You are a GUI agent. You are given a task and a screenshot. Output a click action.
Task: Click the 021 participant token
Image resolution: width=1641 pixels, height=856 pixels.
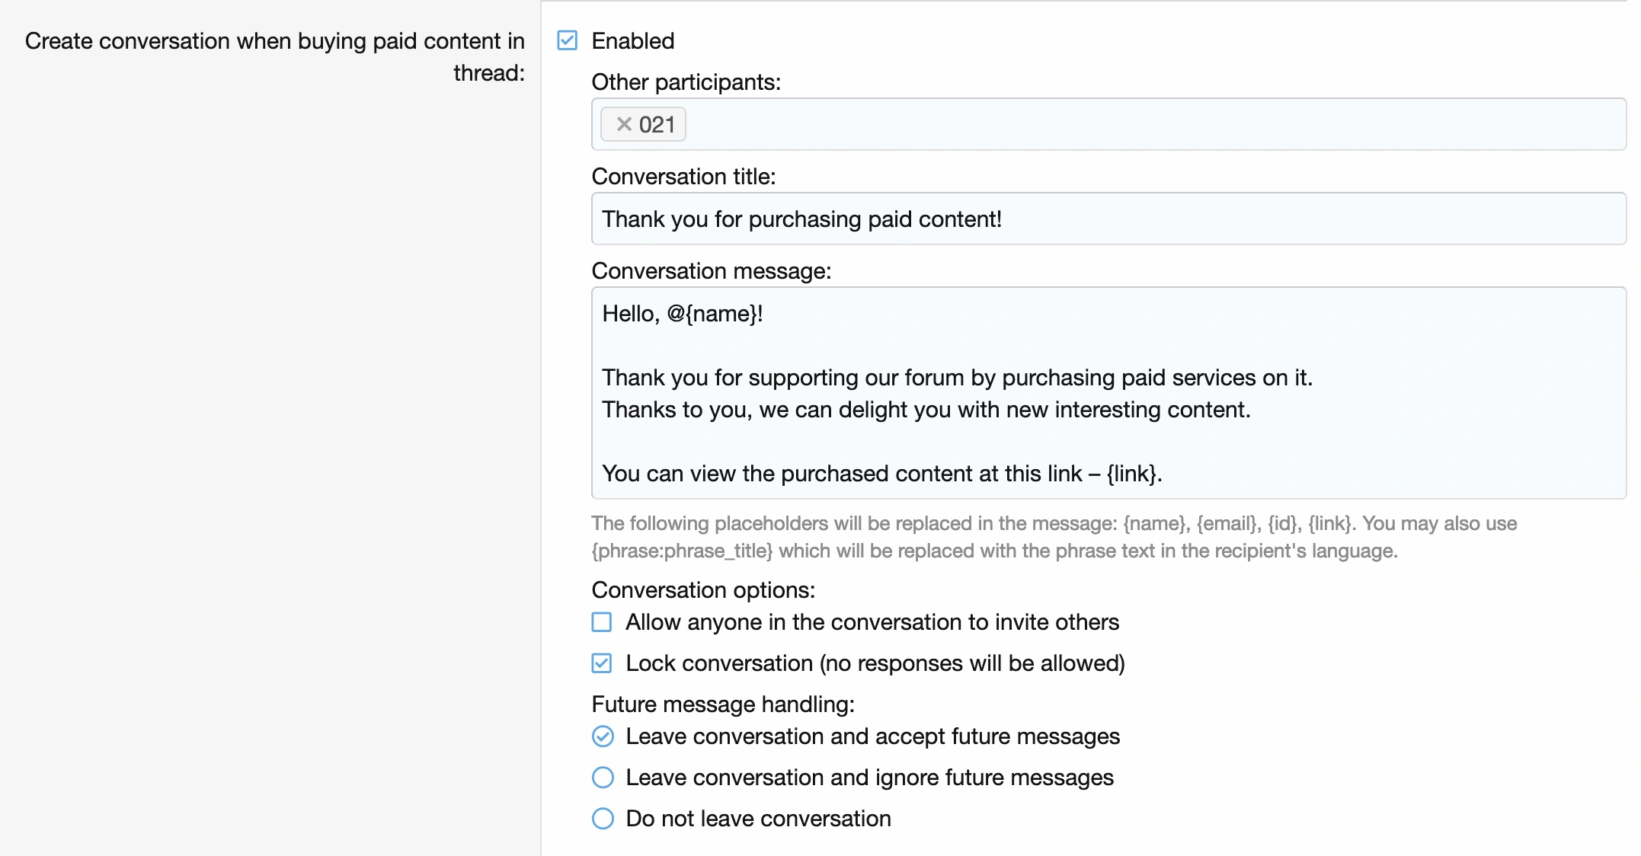click(x=657, y=124)
